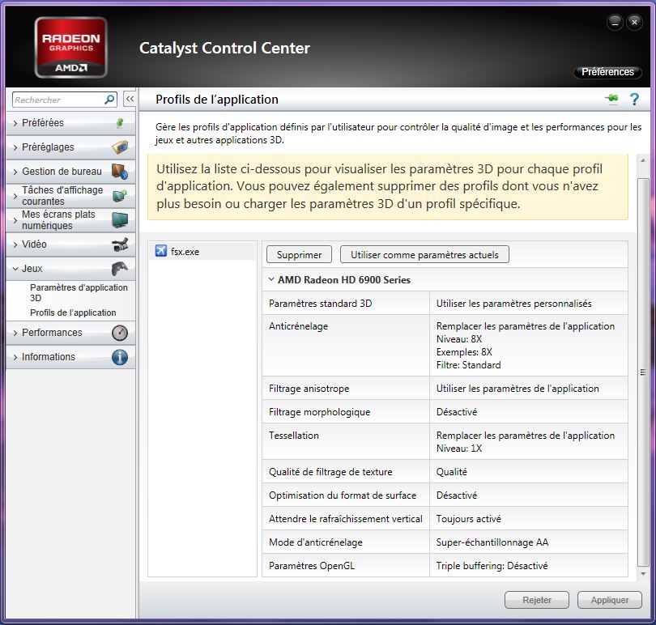The height and width of the screenshot is (625, 656).
Task: Expand the Gestion de bureau section
Action: pyautogui.click(x=70, y=172)
